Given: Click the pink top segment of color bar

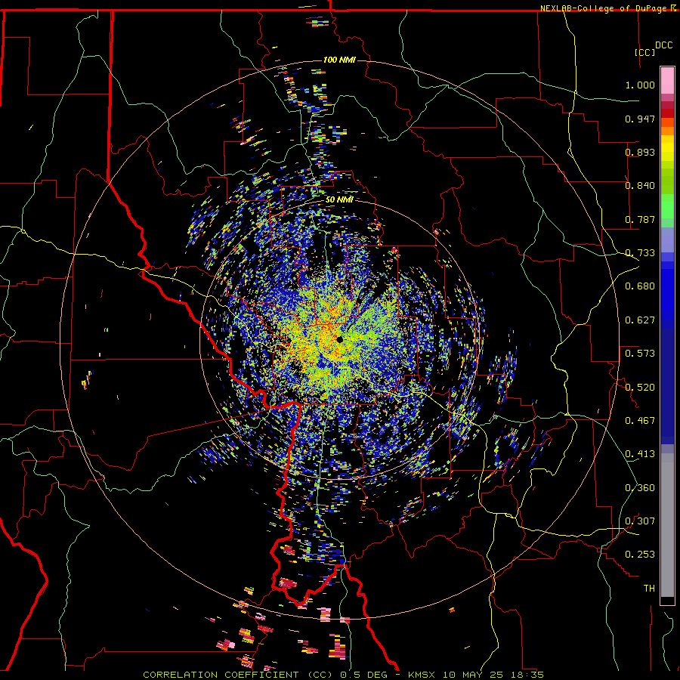Looking at the screenshot, I should [667, 81].
